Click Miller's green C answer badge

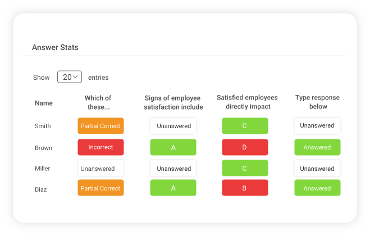point(245,168)
